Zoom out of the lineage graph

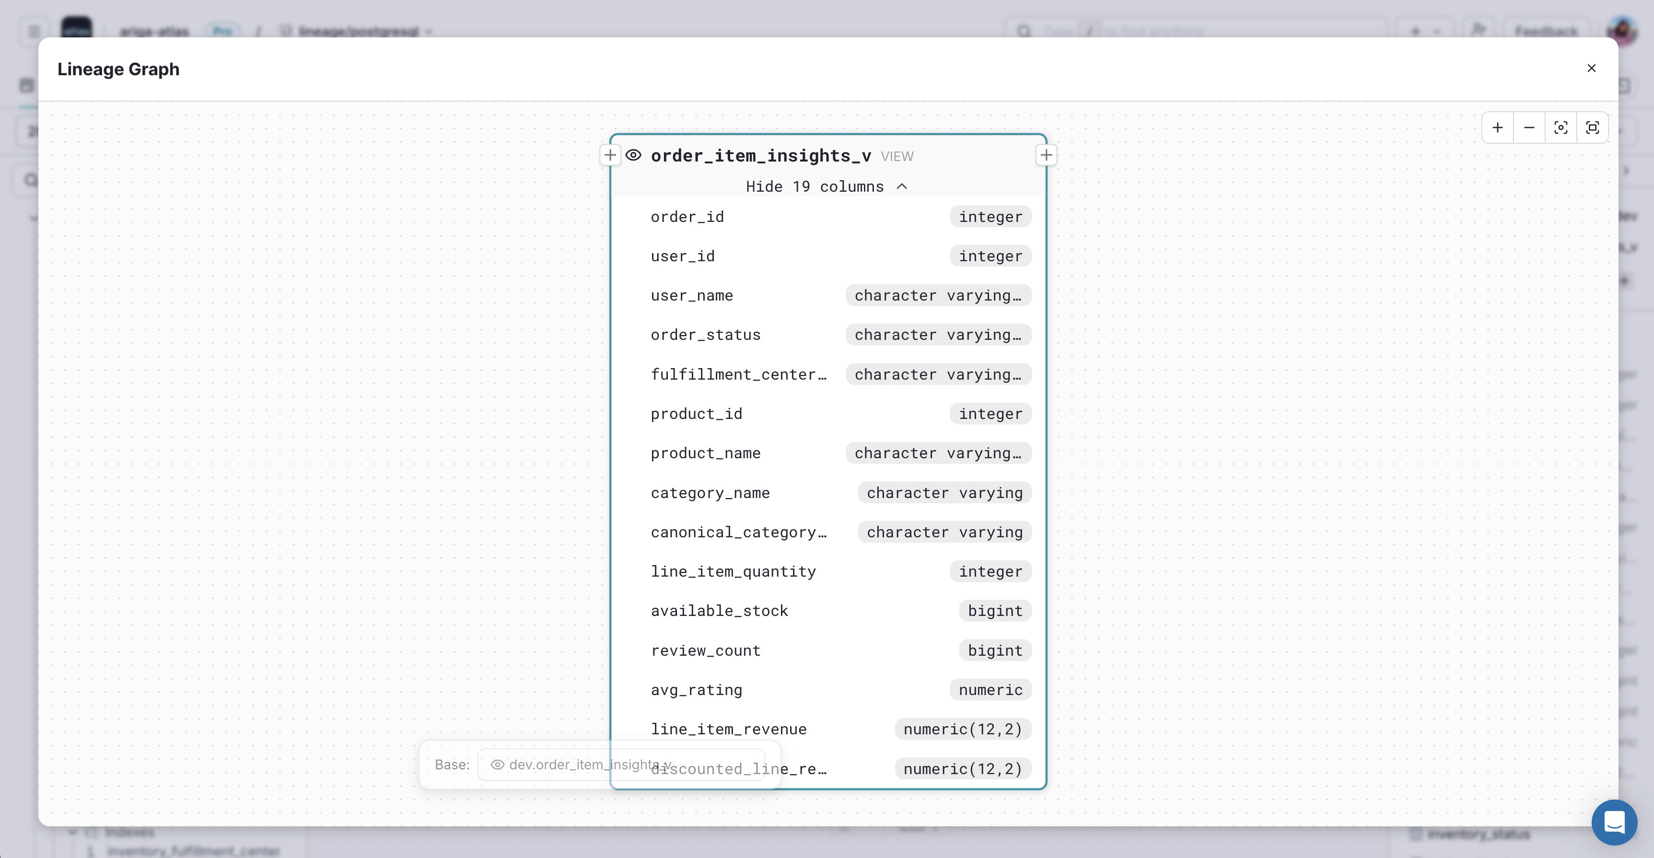[1529, 127]
